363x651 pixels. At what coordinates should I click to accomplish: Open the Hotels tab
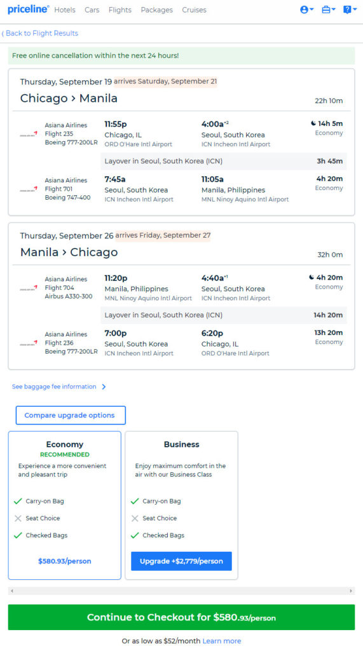pos(65,10)
